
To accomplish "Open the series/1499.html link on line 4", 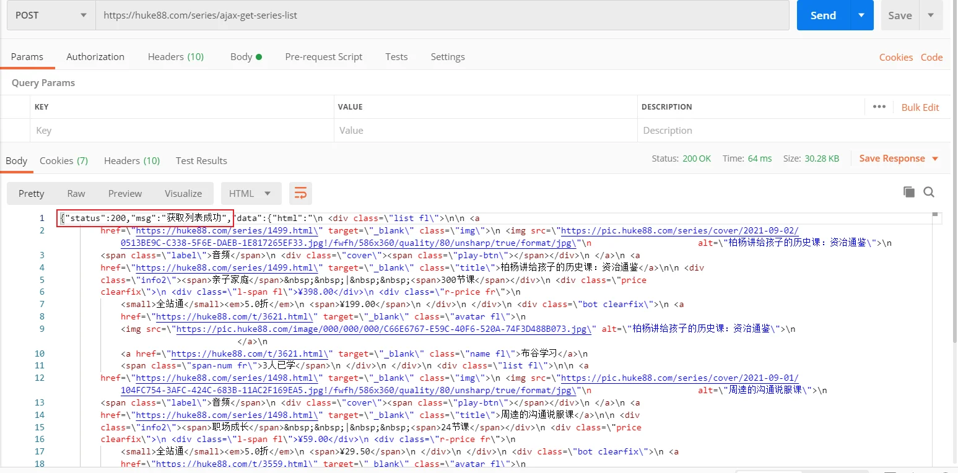I will point(227,268).
